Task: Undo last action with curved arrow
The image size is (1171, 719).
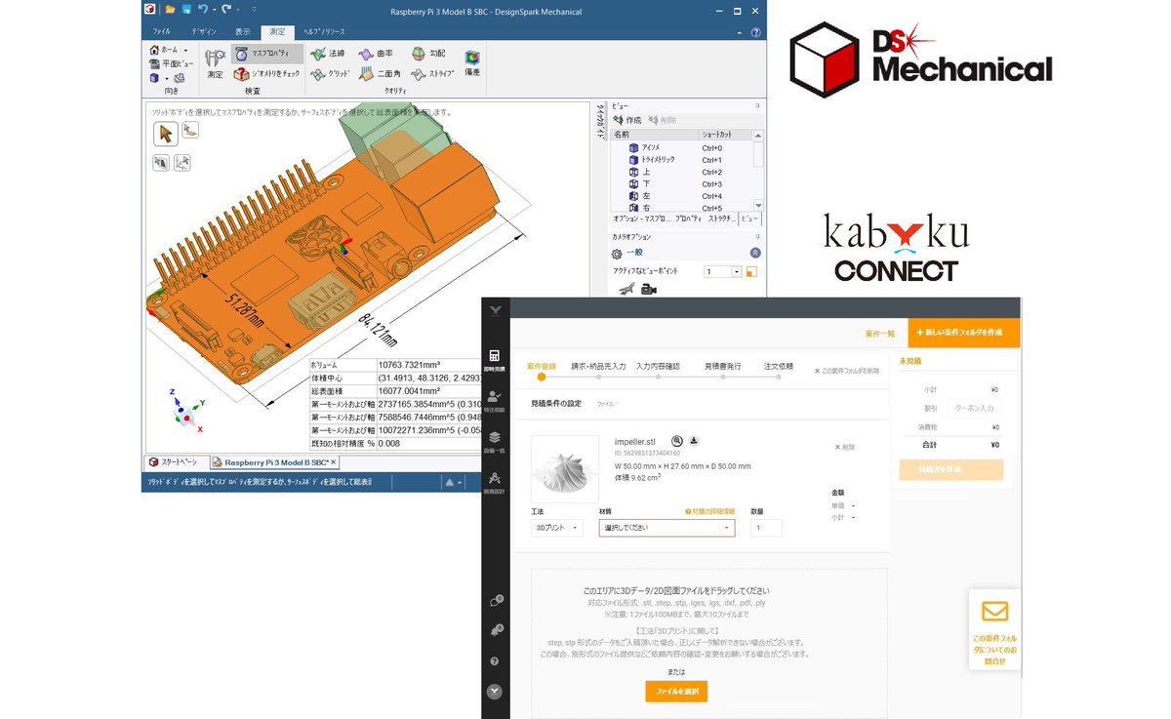Action: (x=201, y=10)
